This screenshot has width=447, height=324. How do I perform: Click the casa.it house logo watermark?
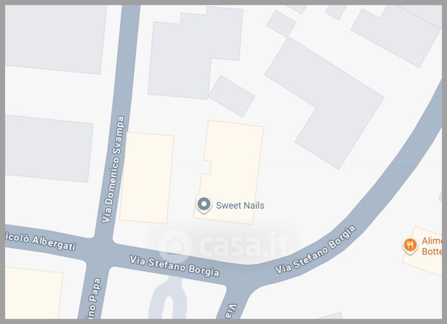(175, 246)
